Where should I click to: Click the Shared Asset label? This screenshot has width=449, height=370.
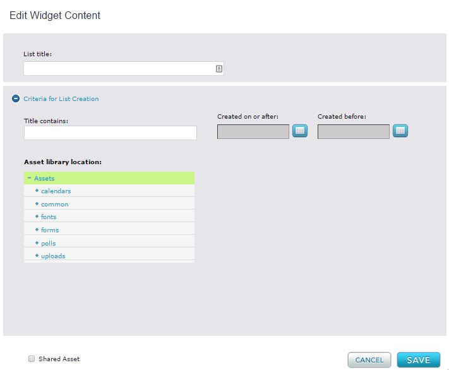[x=59, y=359]
